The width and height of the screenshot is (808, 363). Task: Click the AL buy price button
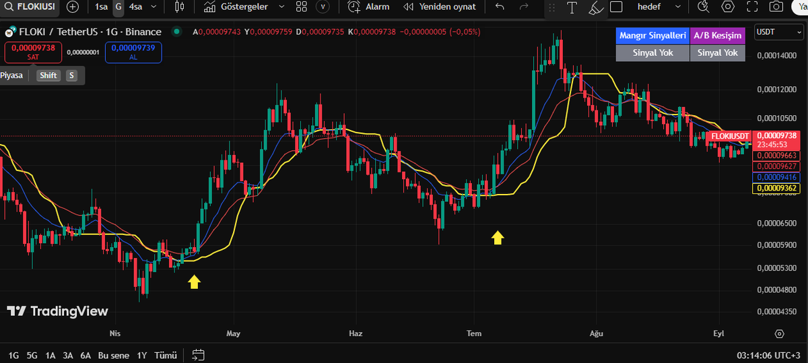coord(133,52)
